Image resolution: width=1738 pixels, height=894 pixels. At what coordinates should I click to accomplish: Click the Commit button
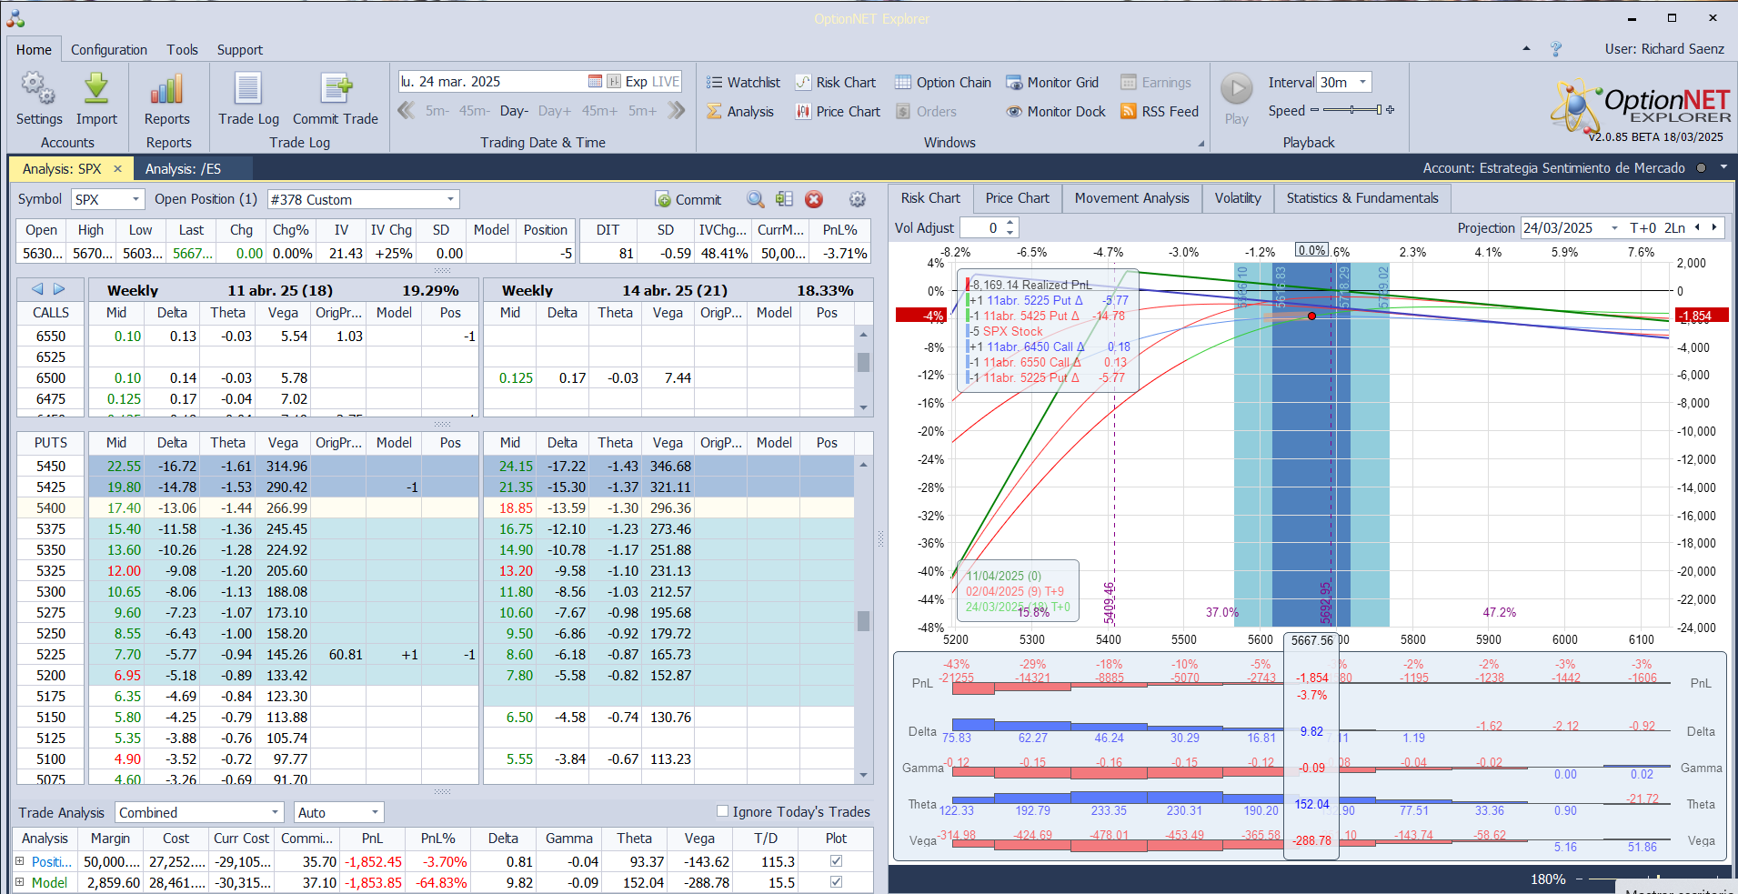coord(688,199)
